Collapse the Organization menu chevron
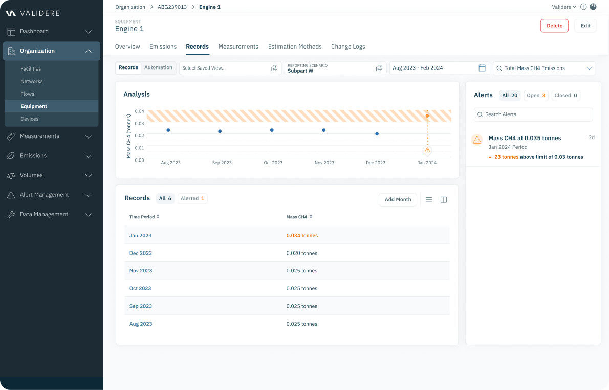 89,51
